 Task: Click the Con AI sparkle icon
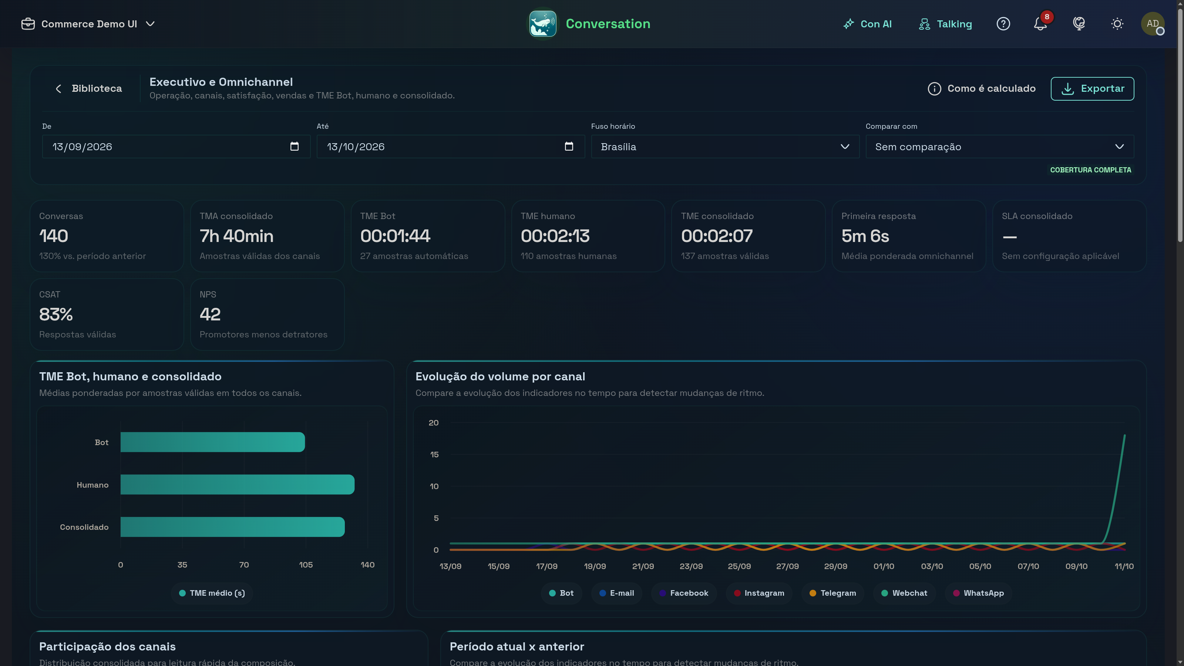848,24
